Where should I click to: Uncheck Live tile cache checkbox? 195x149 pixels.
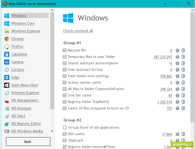click(64, 95)
